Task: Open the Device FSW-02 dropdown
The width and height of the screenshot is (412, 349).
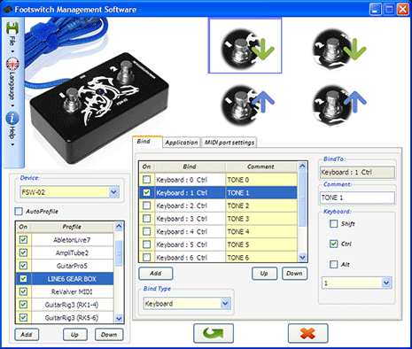Action: click(x=113, y=192)
